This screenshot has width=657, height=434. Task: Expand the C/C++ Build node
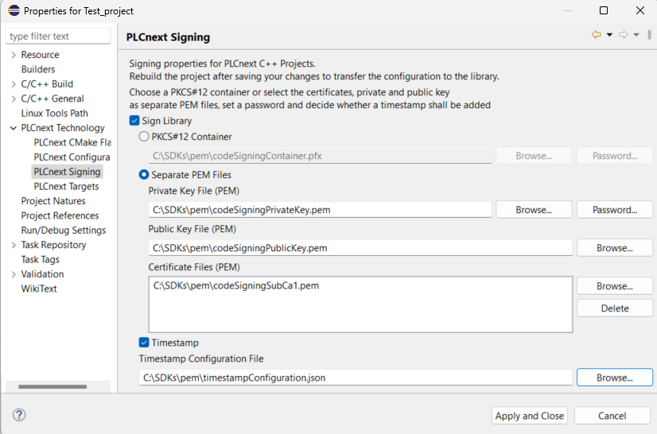pos(14,84)
